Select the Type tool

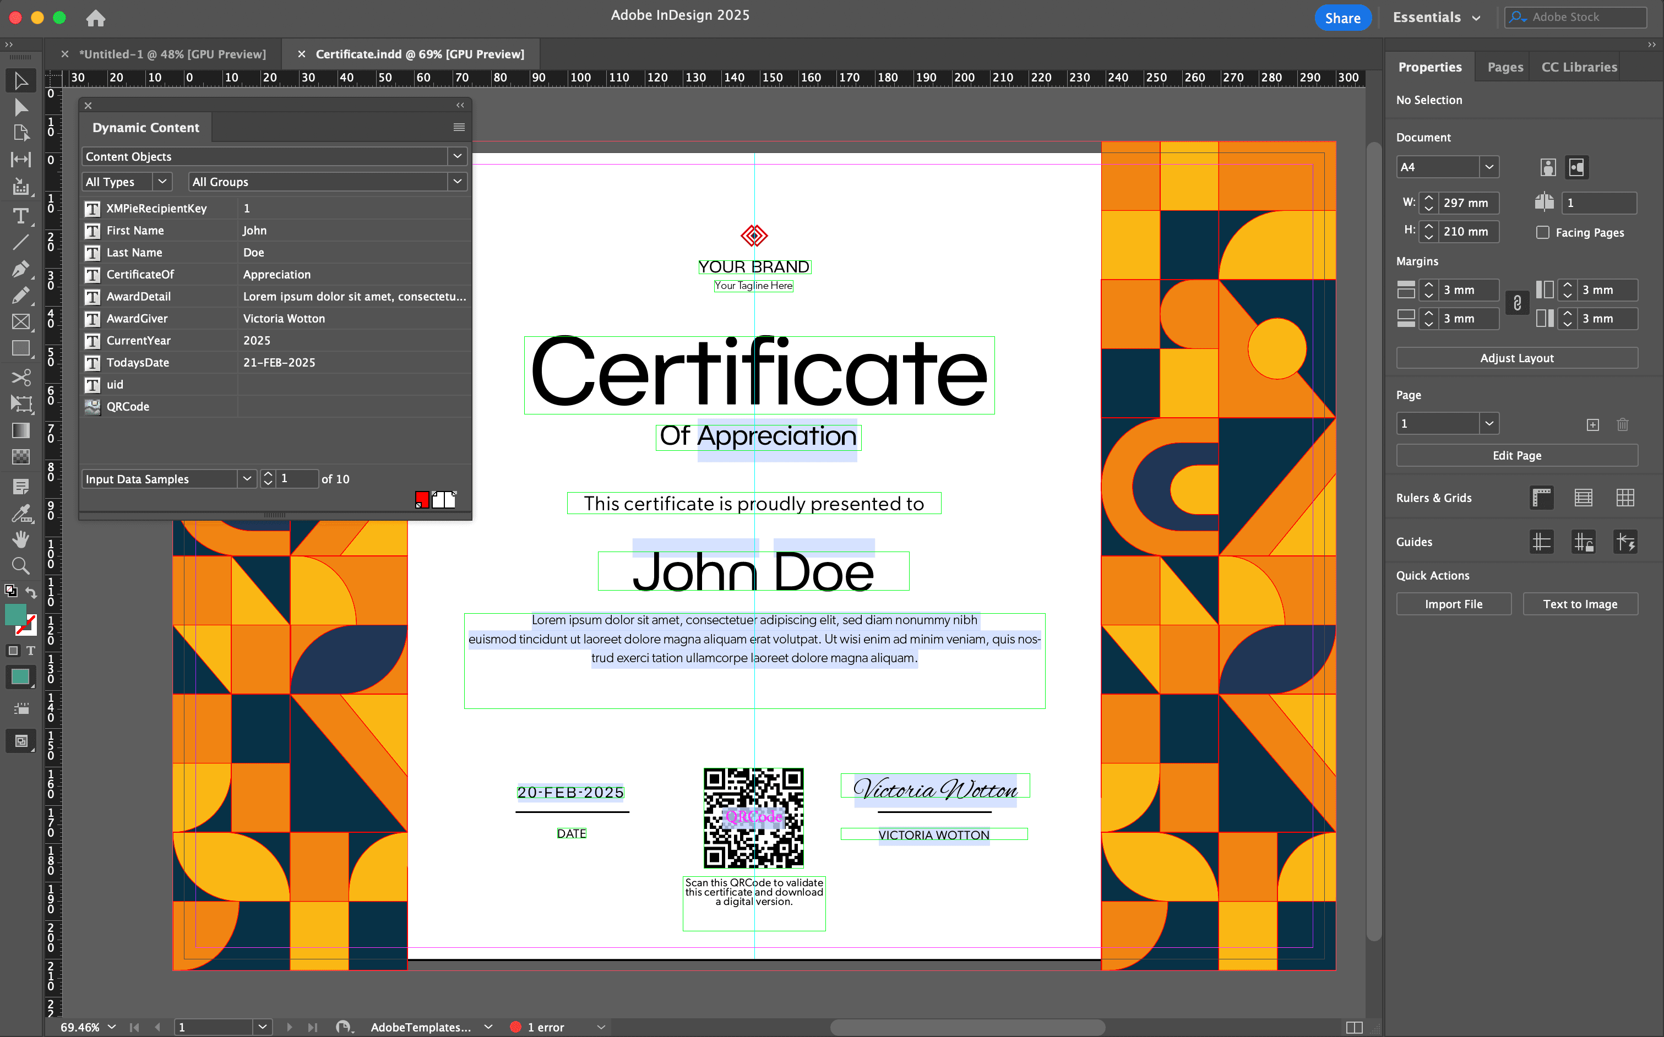20,215
